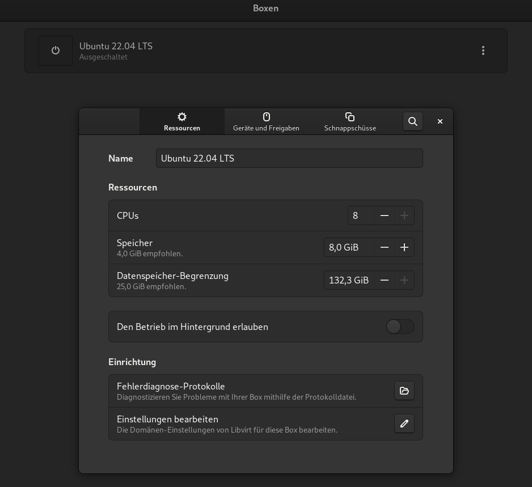This screenshot has height=487, width=532.
Task: Increase Speicher with plus button
Action: coord(404,247)
